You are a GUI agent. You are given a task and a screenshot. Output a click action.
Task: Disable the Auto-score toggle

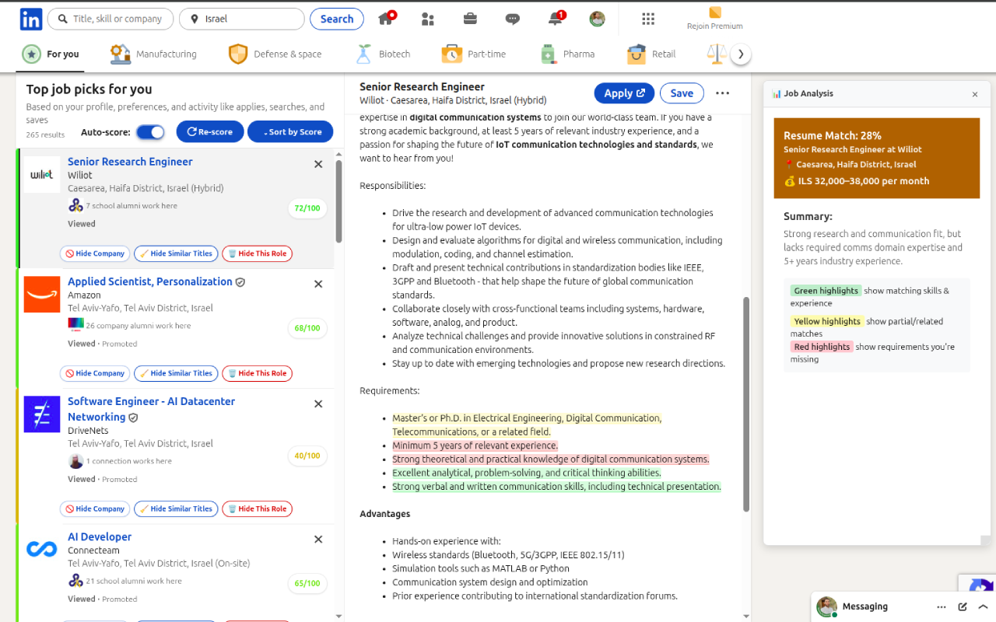150,131
